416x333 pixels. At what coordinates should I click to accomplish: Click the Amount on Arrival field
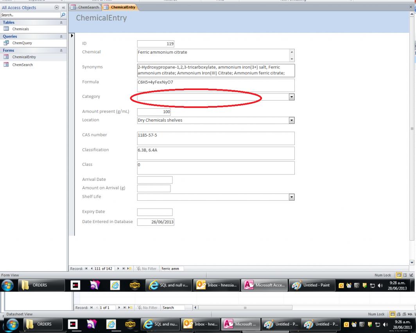[x=154, y=188]
